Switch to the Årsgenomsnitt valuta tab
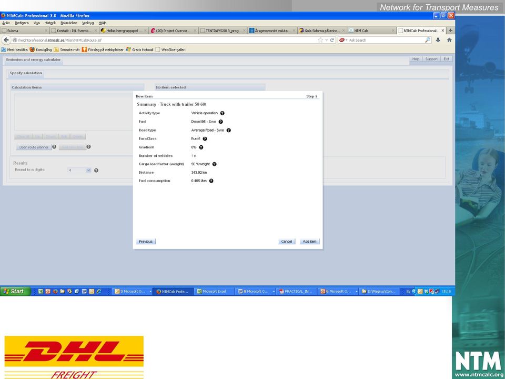 click(272, 31)
